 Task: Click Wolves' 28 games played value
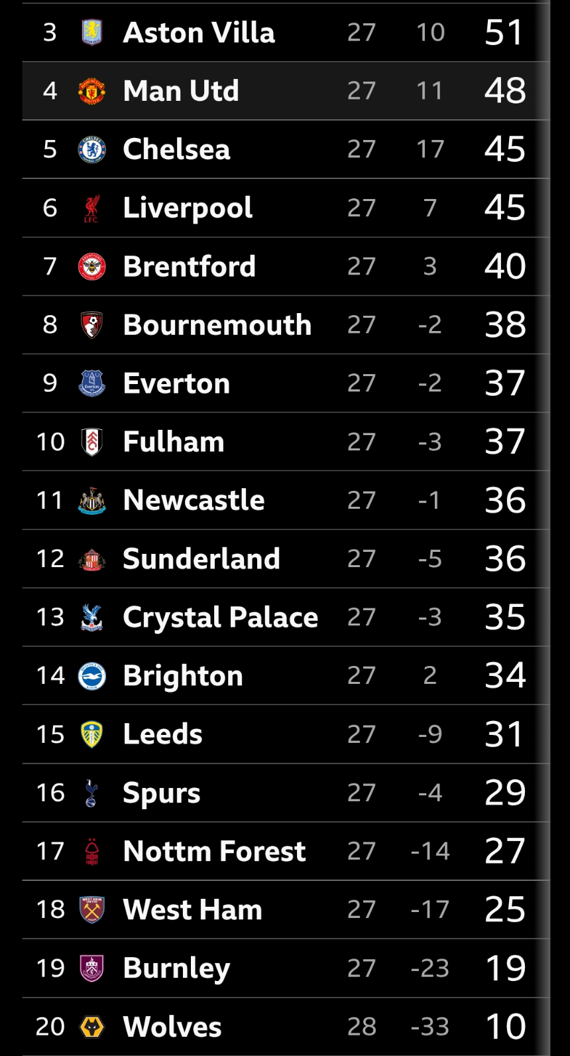pyautogui.click(x=361, y=1027)
